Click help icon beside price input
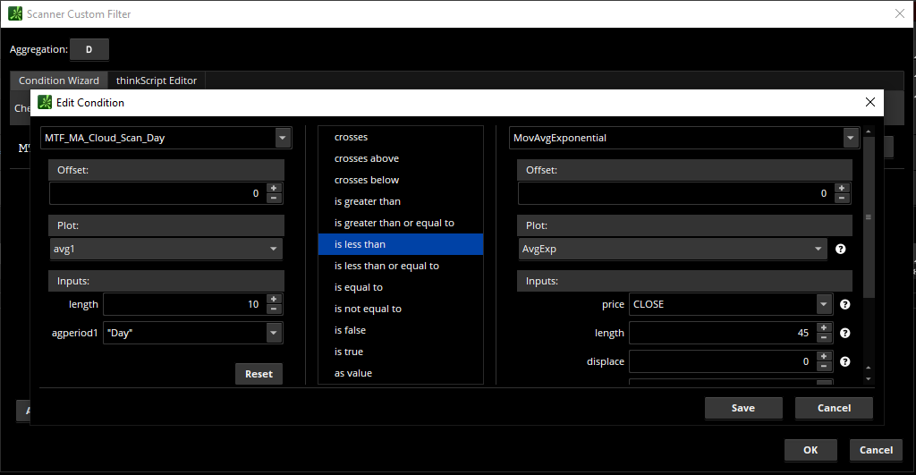This screenshot has height=475, width=916. [x=844, y=305]
